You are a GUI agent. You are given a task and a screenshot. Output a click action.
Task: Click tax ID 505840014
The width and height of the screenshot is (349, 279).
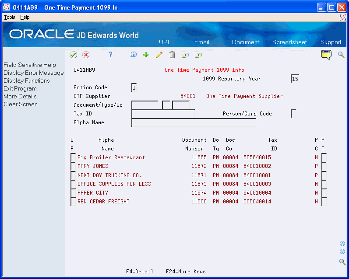[x=257, y=202]
